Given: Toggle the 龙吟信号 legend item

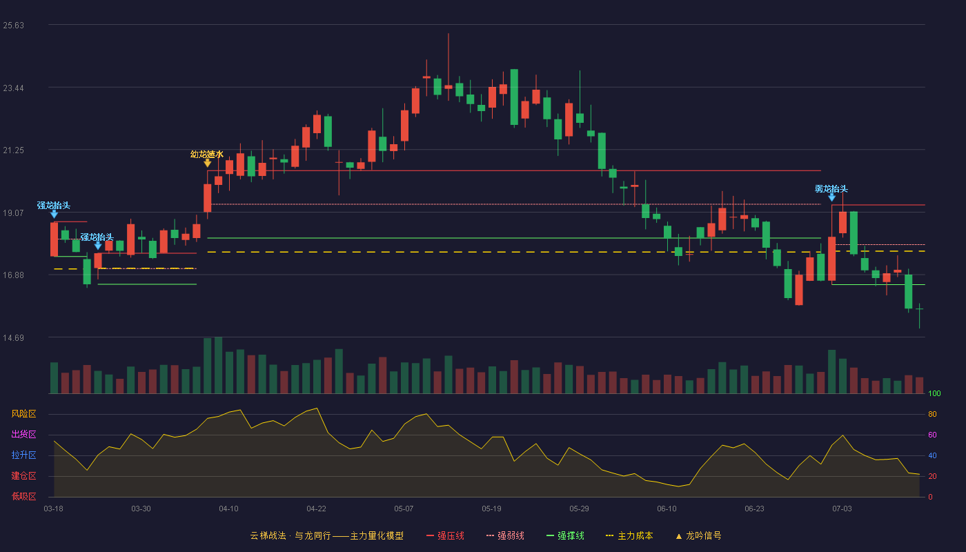Looking at the screenshot, I should [698, 535].
